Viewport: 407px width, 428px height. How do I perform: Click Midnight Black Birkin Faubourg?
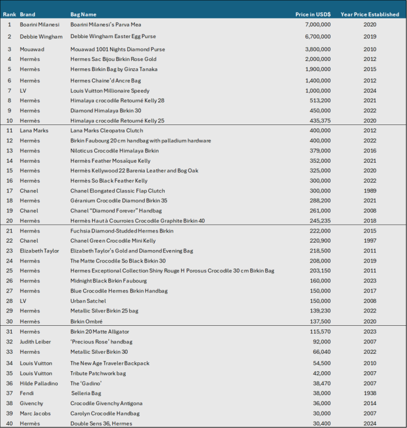(109, 281)
